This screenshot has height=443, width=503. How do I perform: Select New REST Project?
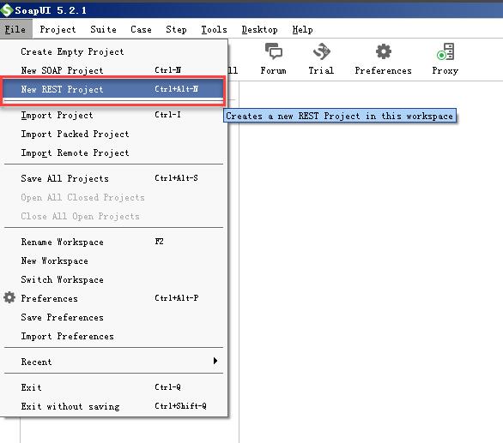[x=114, y=89]
